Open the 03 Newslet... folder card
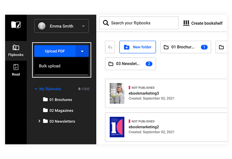This screenshot has height=159, width=232. [x=130, y=64]
